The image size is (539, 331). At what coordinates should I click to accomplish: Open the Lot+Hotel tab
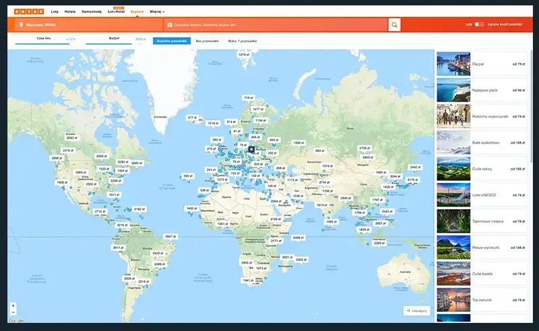click(x=117, y=11)
